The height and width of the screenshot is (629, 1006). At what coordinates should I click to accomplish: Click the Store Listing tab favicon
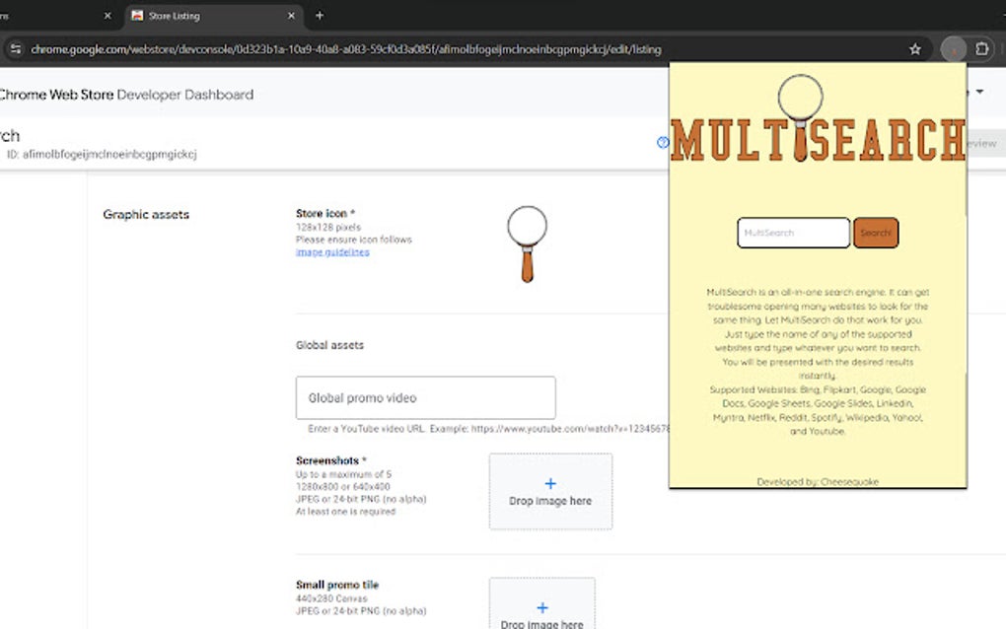coord(136,16)
